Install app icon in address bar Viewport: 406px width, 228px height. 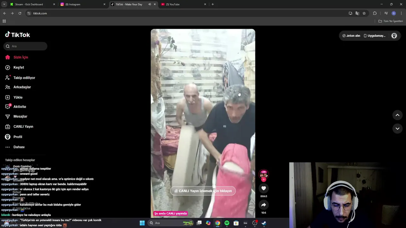350,13
